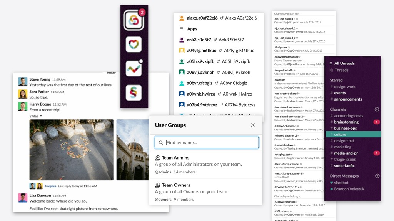The height and width of the screenshot is (221, 394).
Task: Open the leaf circle photo thumbnail
Action: point(71,150)
